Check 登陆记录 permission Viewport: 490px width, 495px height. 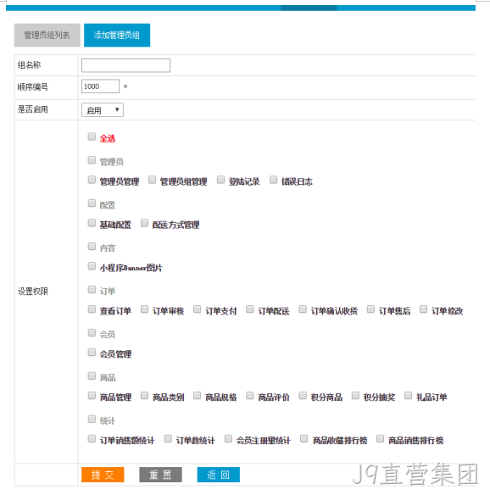pyautogui.click(x=220, y=180)
